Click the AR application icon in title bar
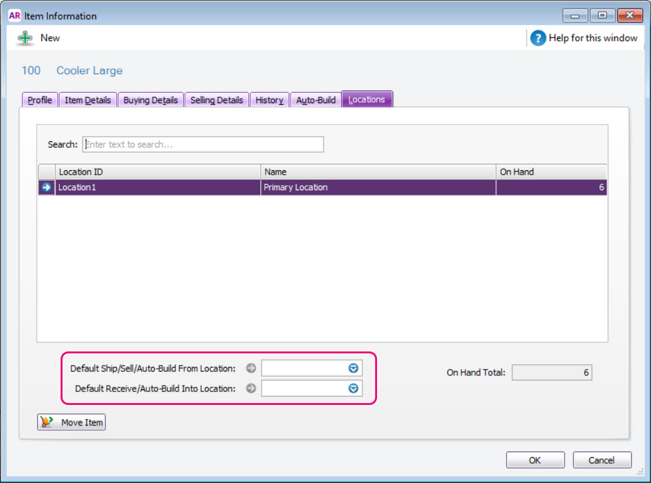This screenshot has height=483, width=651. pos(14,15)
